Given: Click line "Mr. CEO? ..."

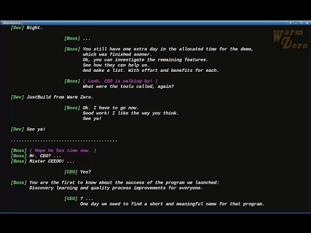Looking at the screenshot, I should click(45, 156).
